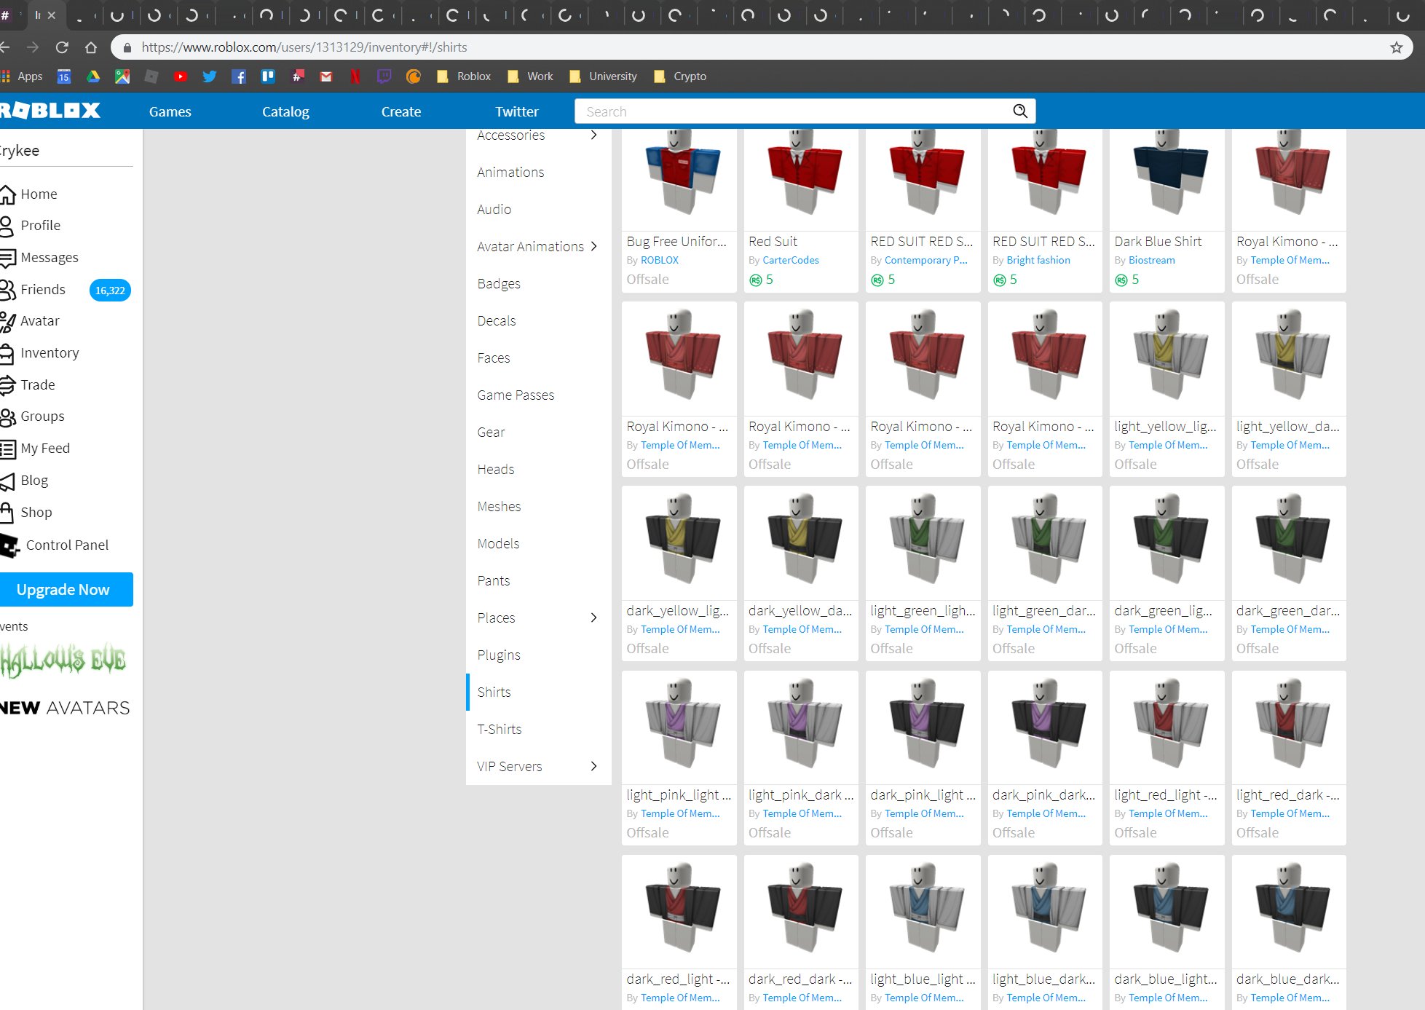This screenshot has width=1425, height=1010.
Task: Click the search magnifier icon
Action: 1020,111
